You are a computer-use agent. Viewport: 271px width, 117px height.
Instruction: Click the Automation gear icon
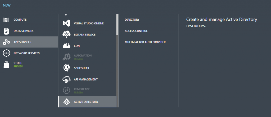coord(66,57)
